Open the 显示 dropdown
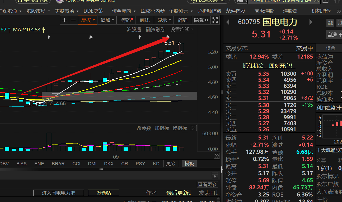The image size is (342, 202). [164, 20]
